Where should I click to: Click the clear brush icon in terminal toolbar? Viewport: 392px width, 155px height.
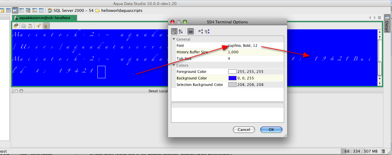tap(38, 26)
